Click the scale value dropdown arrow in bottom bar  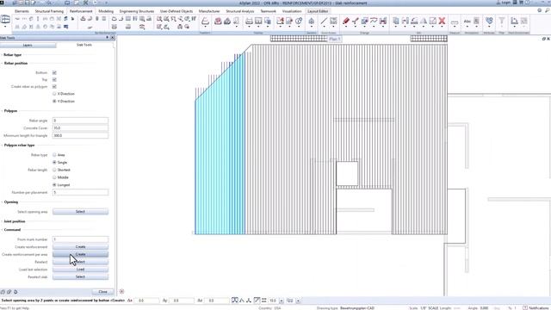pos(282,301)
